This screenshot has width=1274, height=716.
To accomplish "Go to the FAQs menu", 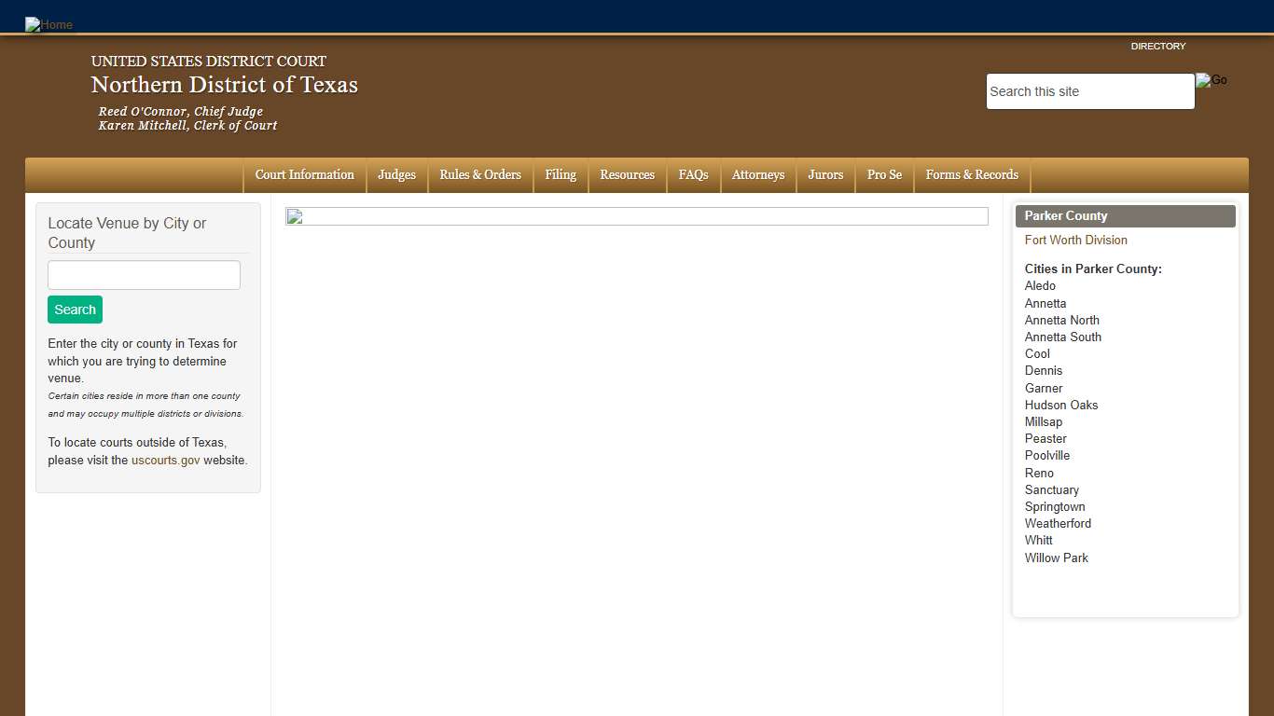I will point(693,175).
